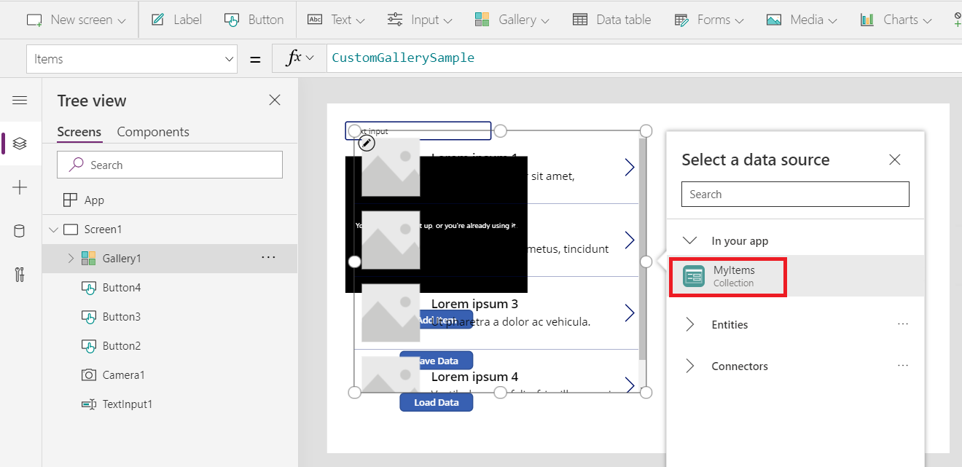The height and width of the screenshot is (467, 962).
Task: Open the Data sources cylinder icon
Action: [x=19, y=230]
